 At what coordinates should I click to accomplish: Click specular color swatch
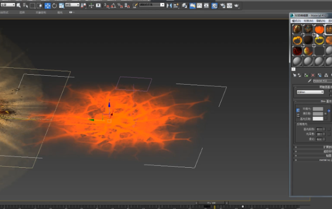[x=318, y=119]
